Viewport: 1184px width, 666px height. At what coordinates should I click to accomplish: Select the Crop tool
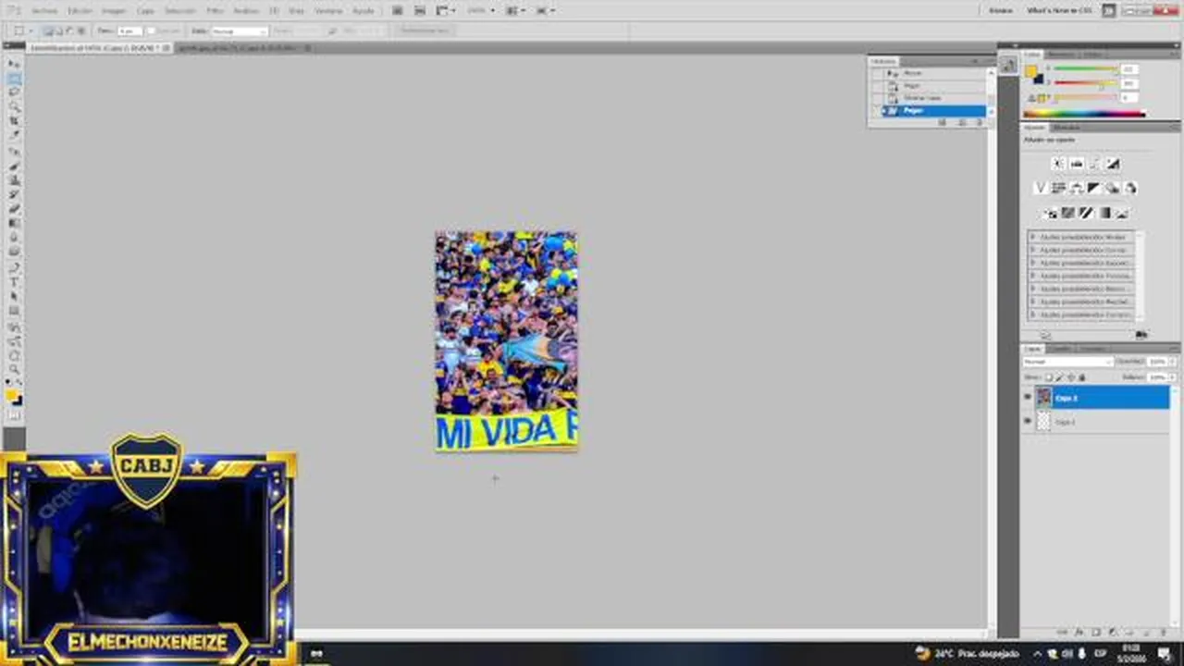tap(14, 121)
